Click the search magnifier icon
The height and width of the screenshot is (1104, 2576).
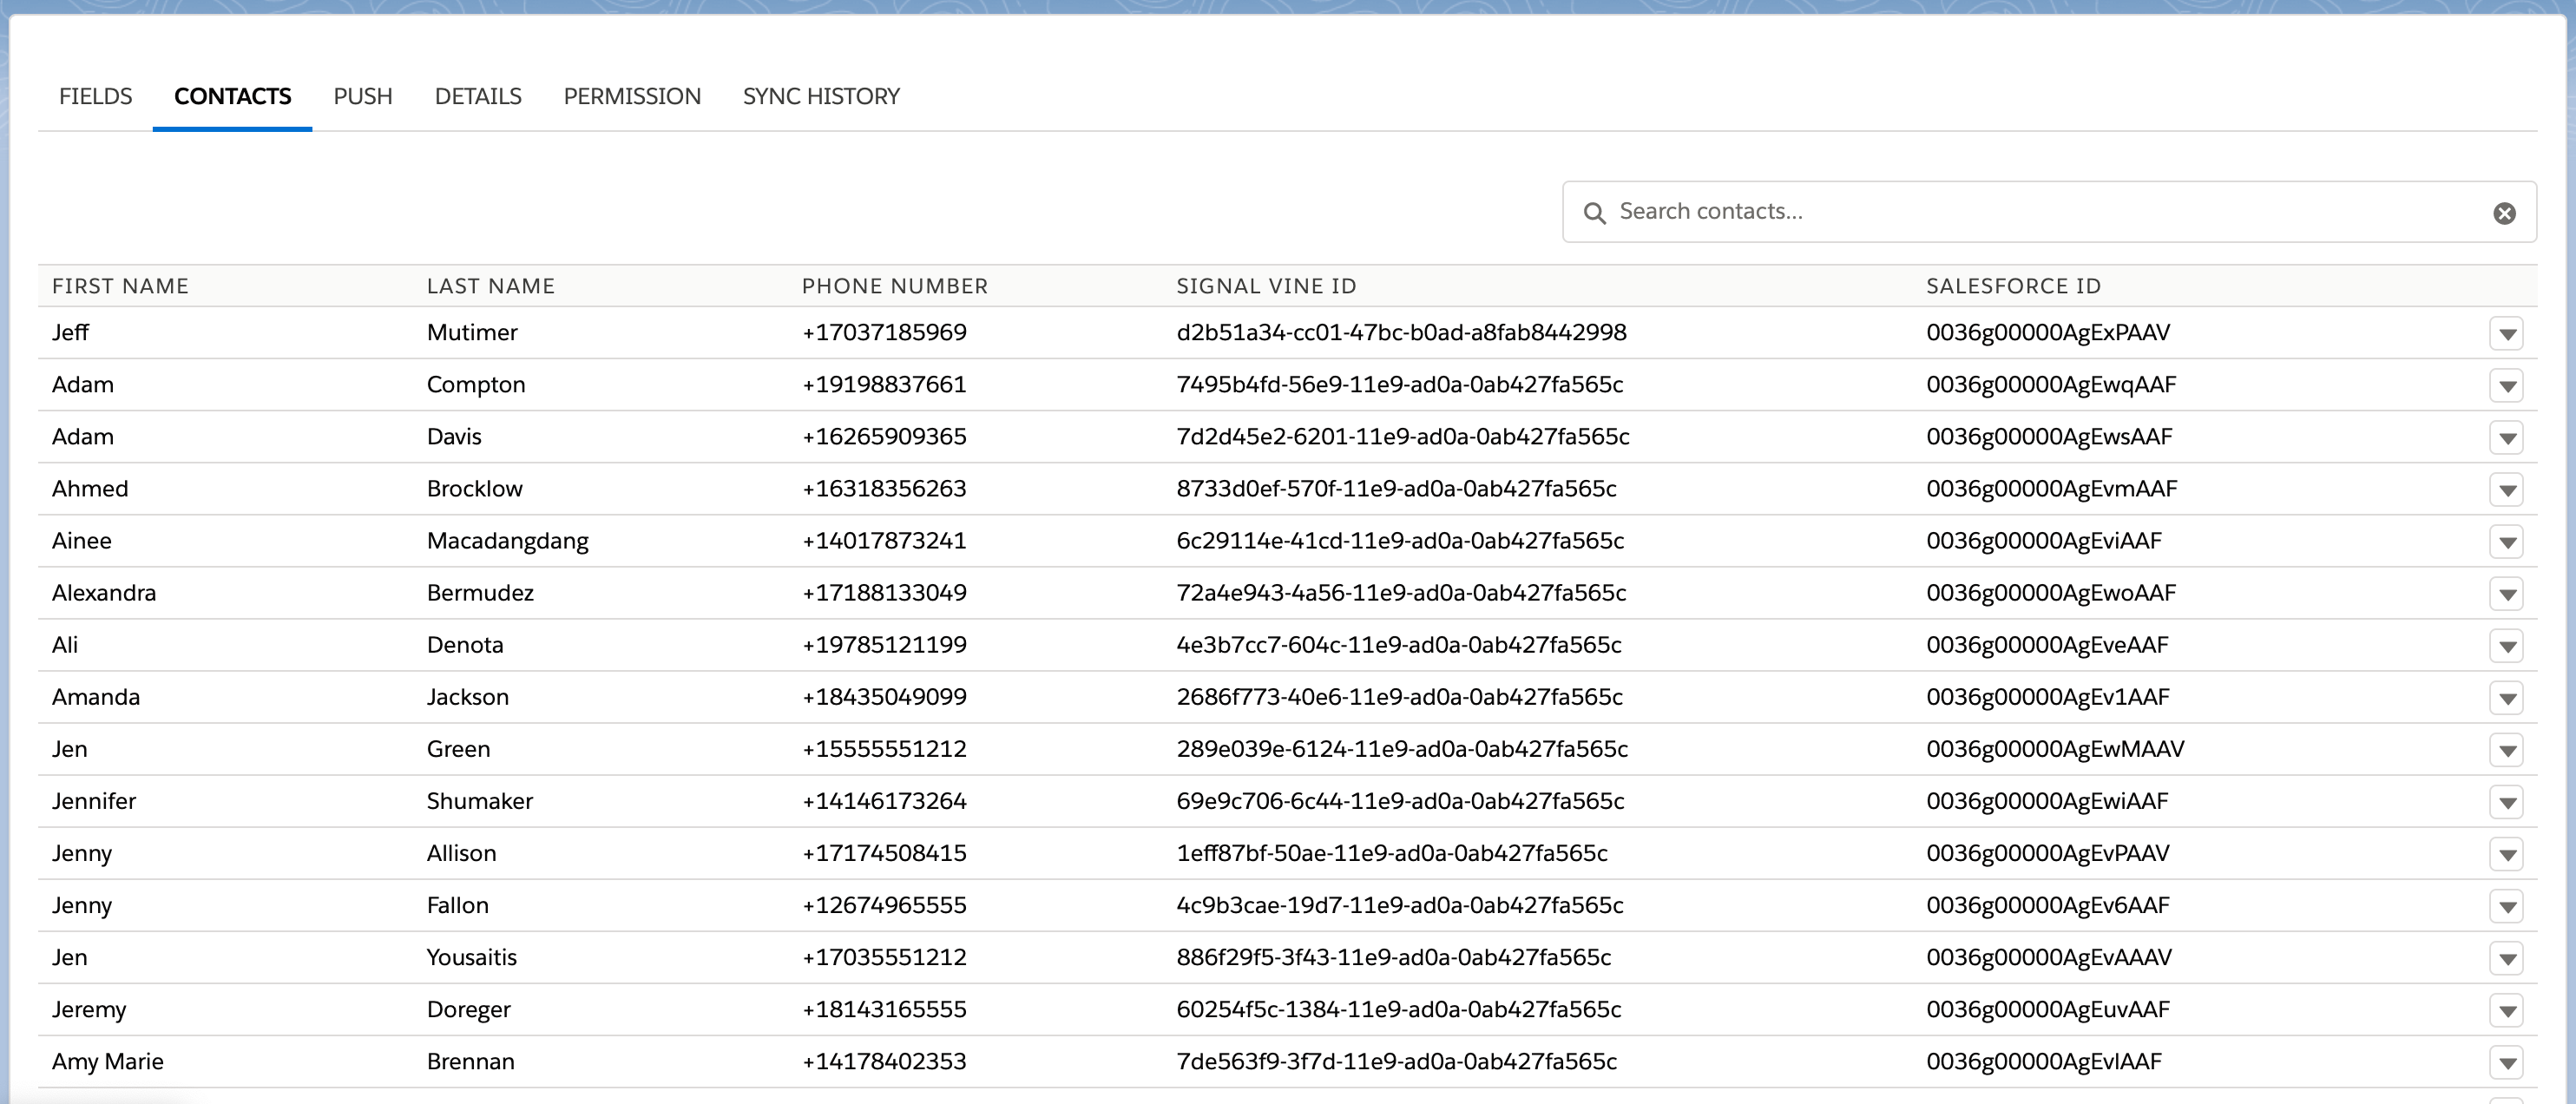[1595, 213]
